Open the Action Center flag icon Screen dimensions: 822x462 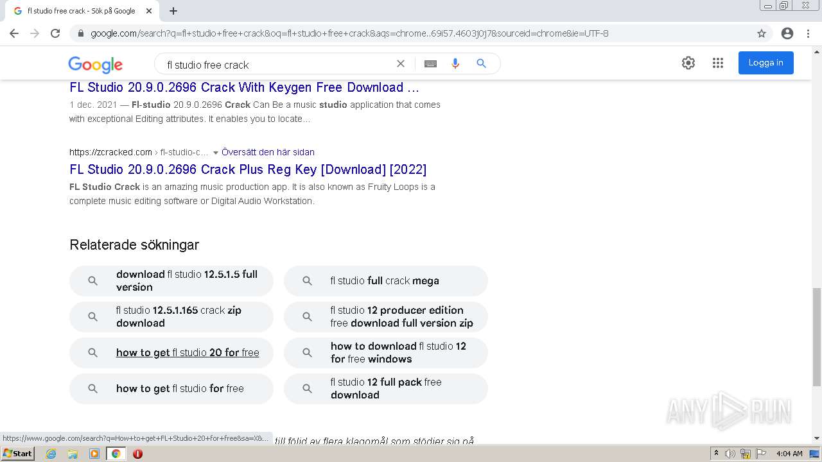tap(761, 454)
